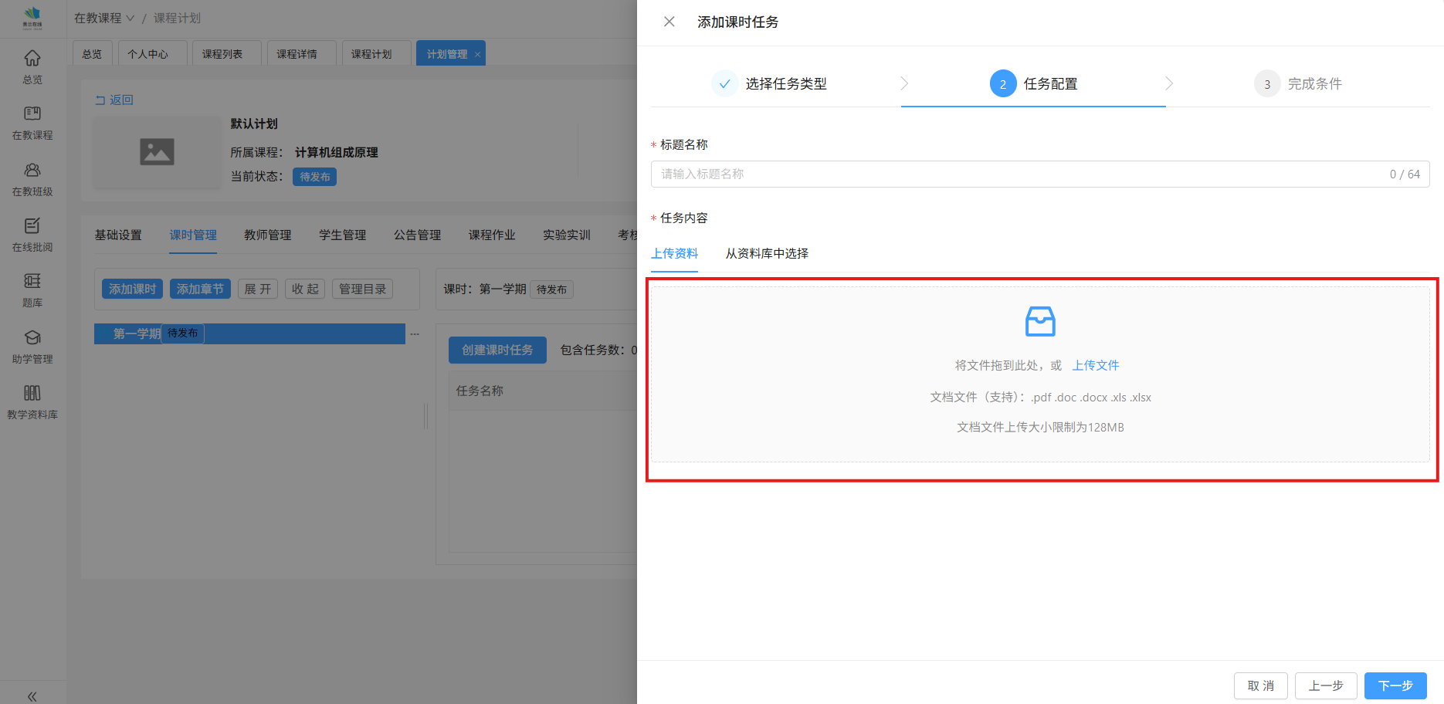Open 在教班级 sidebar icon
The width and height of the screenshot is (1444, 704).
click(32, 171)
